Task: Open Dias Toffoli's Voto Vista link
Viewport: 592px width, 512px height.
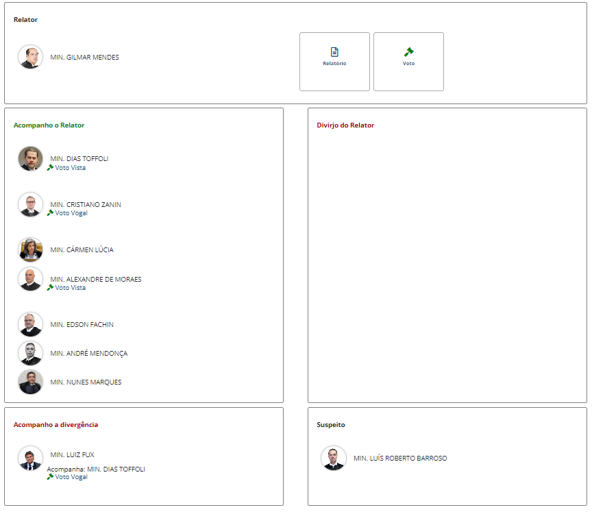Action: click(x=71, y=168)
